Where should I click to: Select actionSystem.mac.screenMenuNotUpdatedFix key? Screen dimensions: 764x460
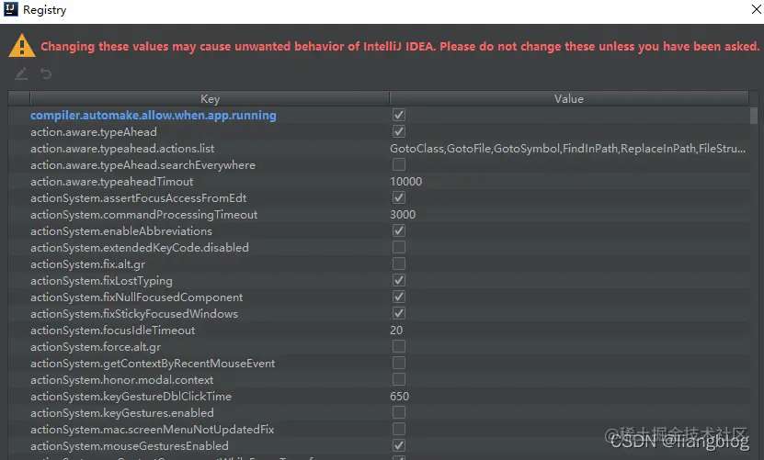(152, 430)
